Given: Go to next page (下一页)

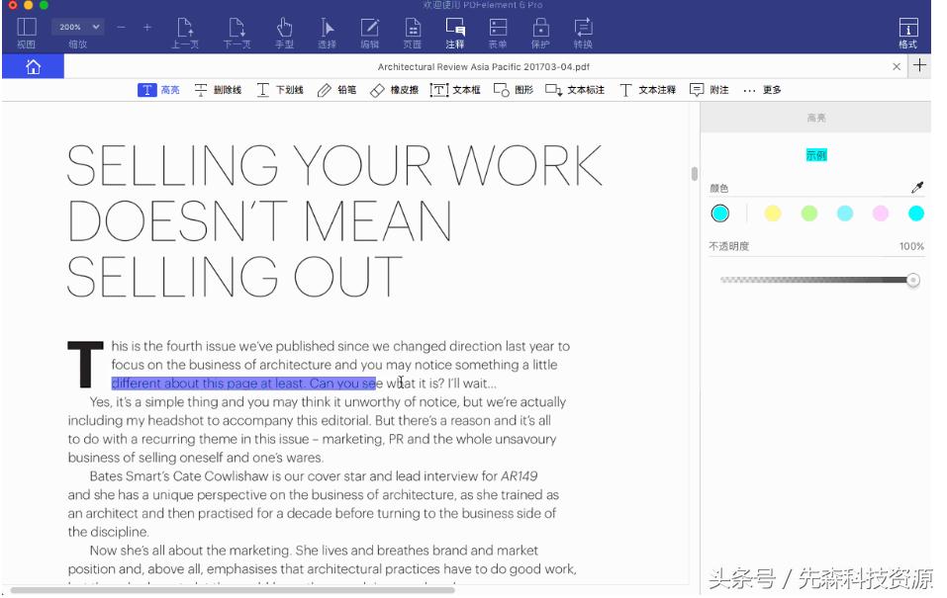Looking at the screenshot, I should (x=237, y=33).
